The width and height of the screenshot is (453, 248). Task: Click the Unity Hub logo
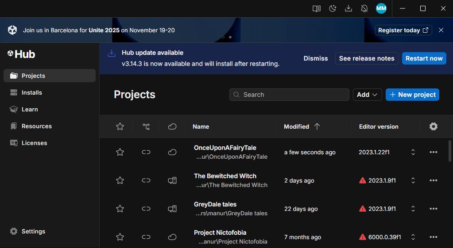[21, 54]
